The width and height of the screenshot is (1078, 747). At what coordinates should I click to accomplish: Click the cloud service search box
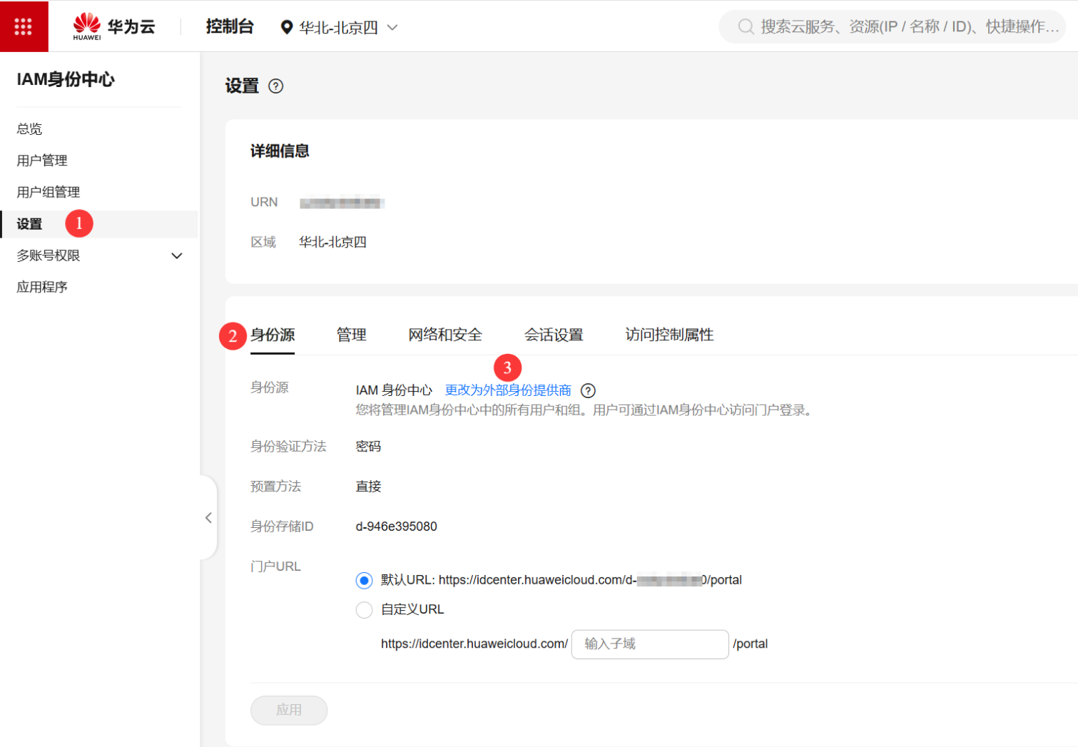pyautogui.click(x=892, y=27)
